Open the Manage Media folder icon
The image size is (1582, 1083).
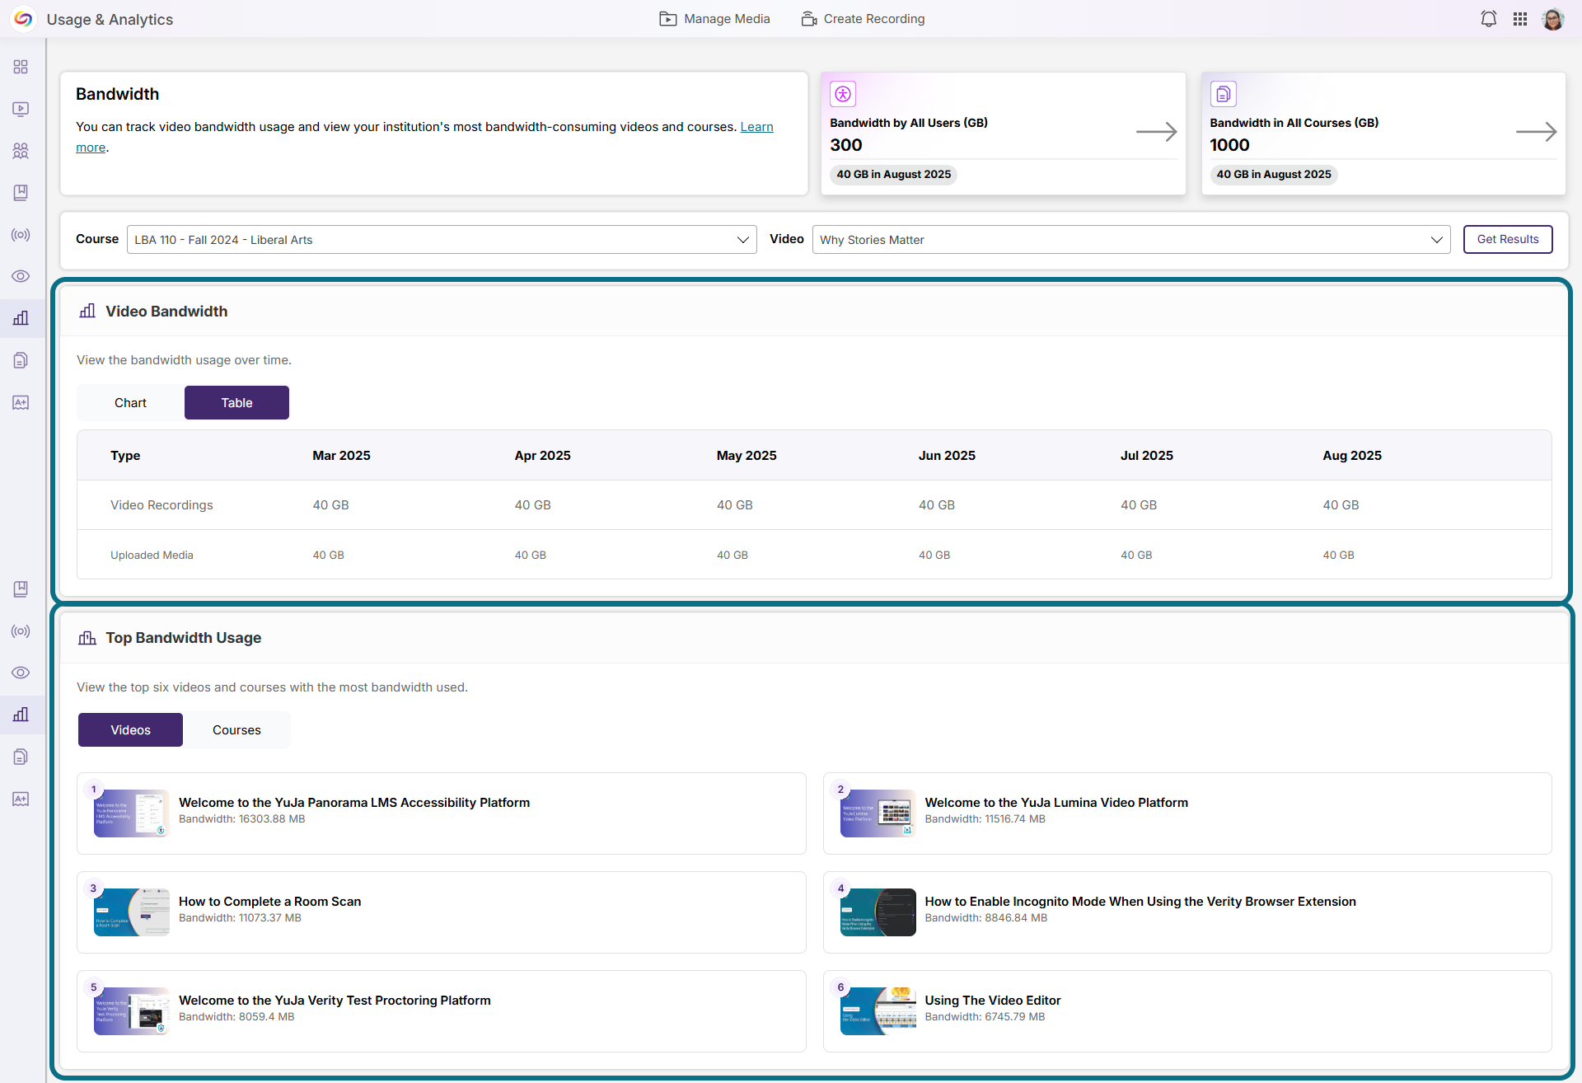(x=667, y=19)
